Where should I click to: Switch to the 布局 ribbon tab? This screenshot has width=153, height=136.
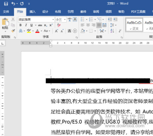click(58, 12)
